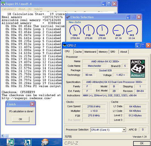
Task: Click the superpi.radeonx.com URL text
Action: (x=27, y=98)
